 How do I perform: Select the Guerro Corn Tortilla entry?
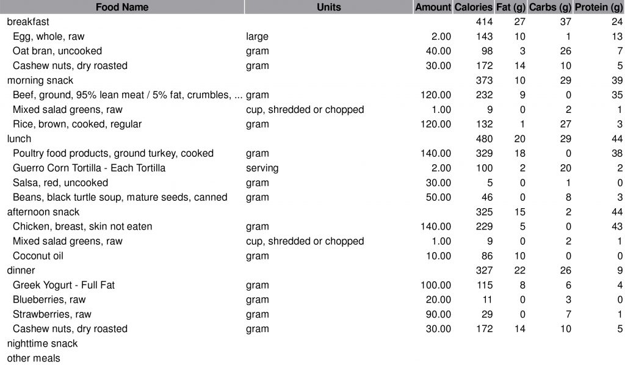point(89,168)
